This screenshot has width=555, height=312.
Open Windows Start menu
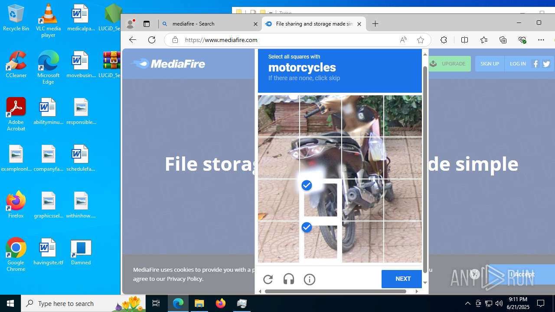10,303
